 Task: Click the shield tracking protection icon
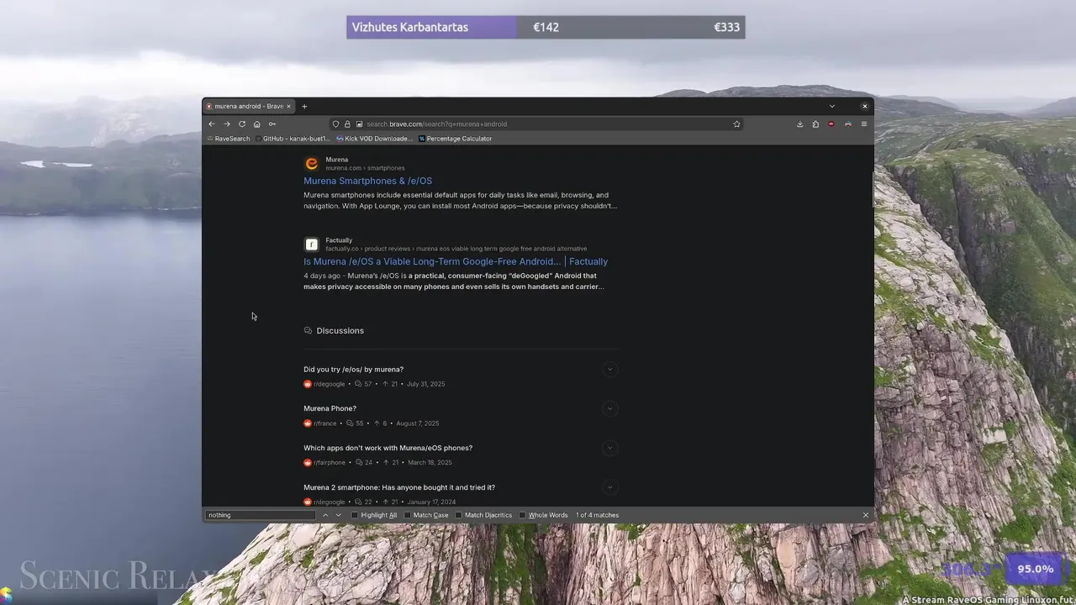335,124
